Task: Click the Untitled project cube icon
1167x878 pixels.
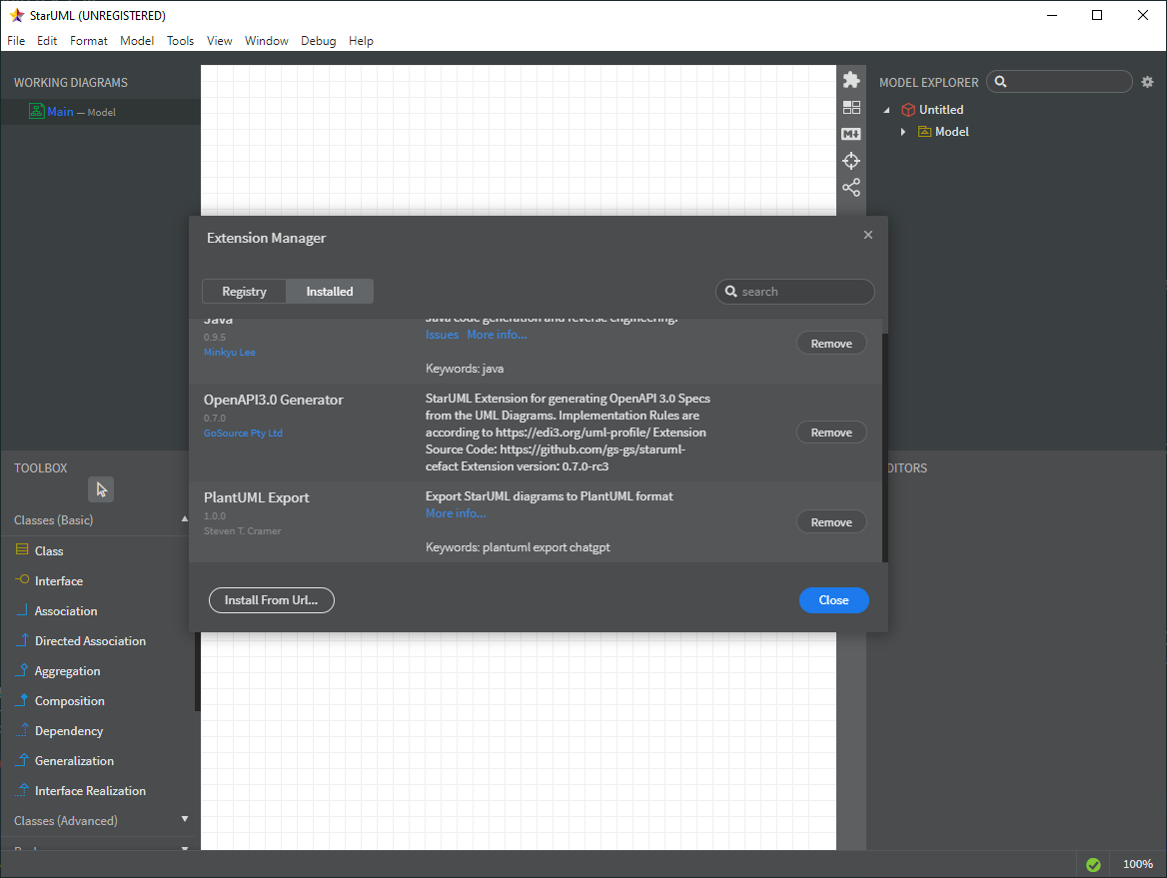Action: point(908,110)
